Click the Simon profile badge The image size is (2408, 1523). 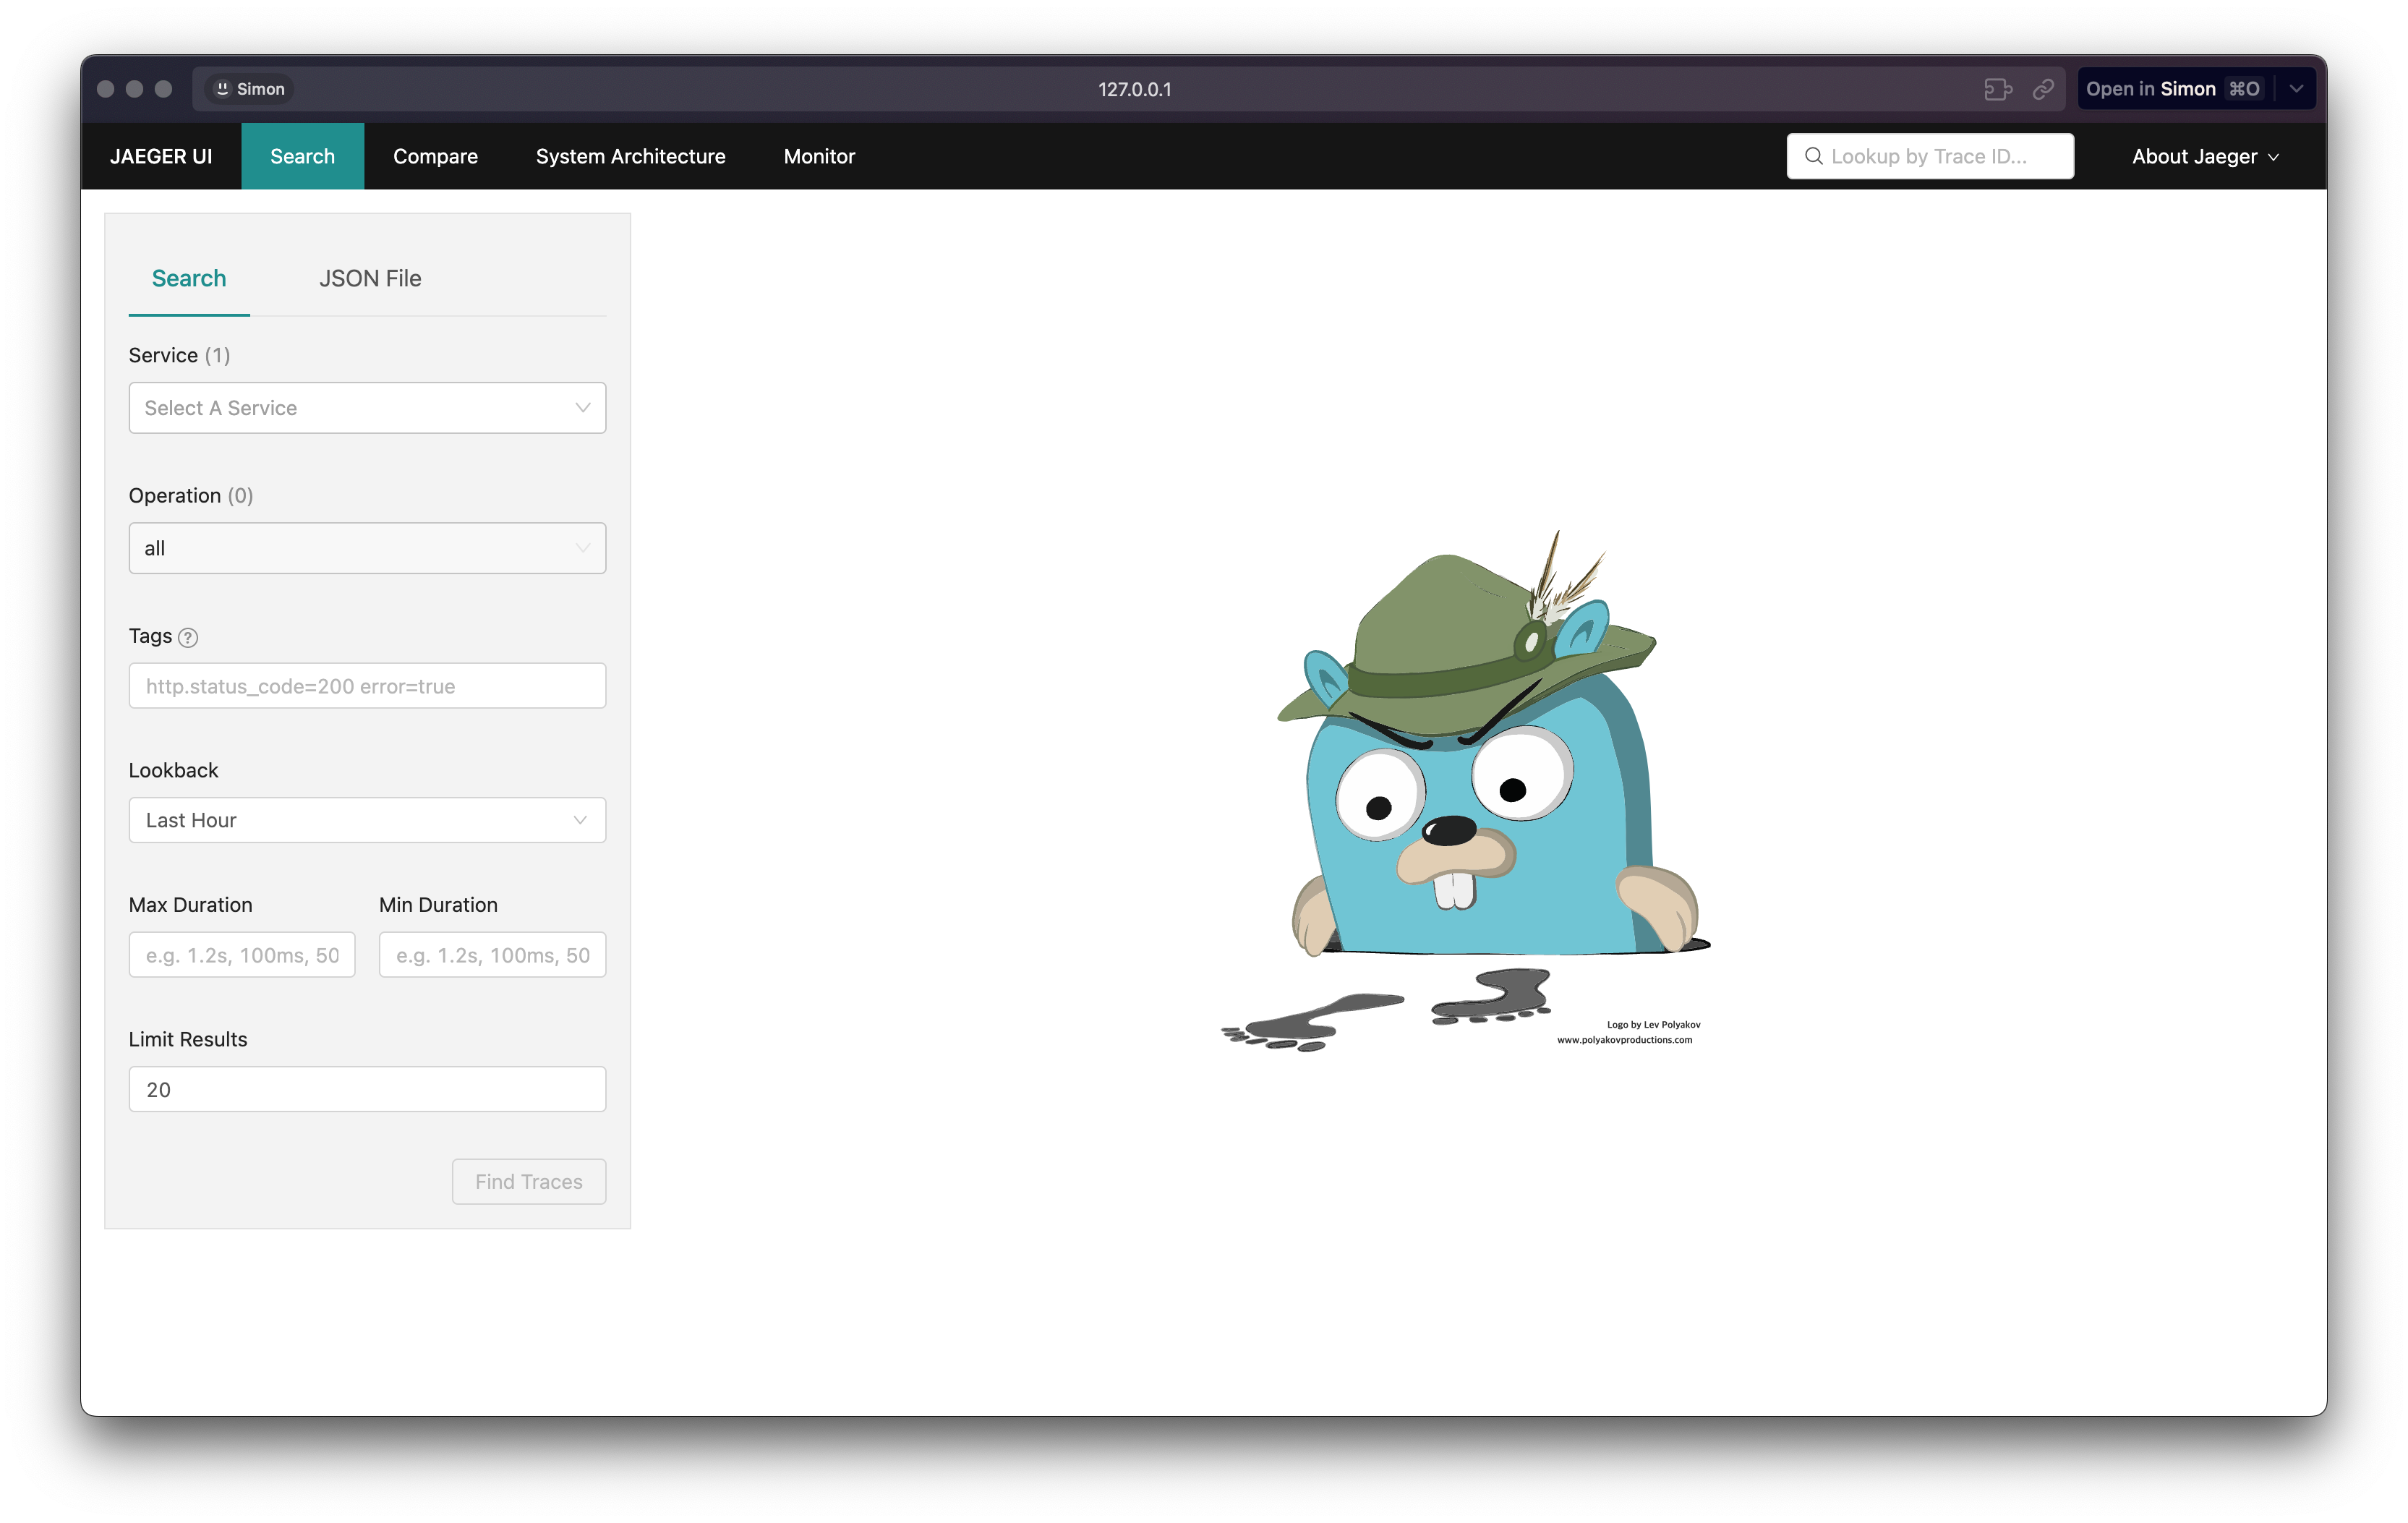tap(250, 89)
